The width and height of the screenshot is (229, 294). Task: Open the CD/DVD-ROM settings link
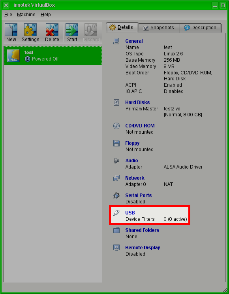140,125
